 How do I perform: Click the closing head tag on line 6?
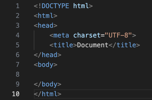[x=47, y=55]
